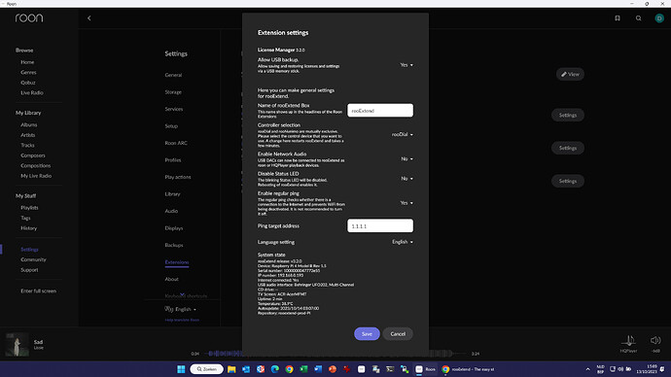Screen dimensions: 671x377
Task: Open bookmarks icon in top bar
Action: [618, 17]
